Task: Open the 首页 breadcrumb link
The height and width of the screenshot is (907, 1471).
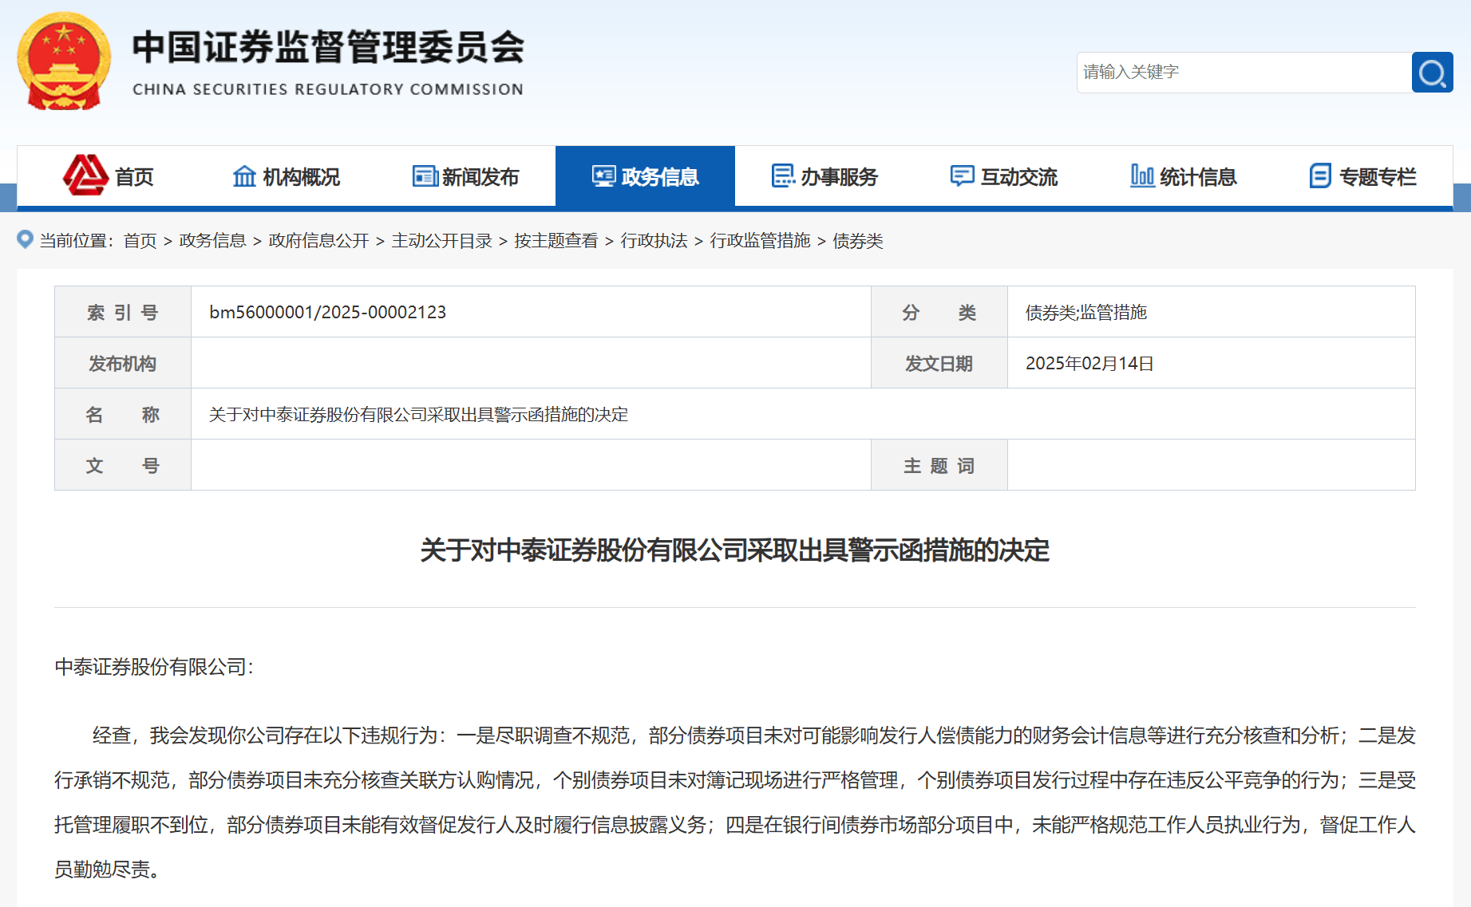Action: click(x=140, y=242)
